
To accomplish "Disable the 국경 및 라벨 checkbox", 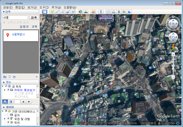I will pyautogui.click(x=8, y=118).
